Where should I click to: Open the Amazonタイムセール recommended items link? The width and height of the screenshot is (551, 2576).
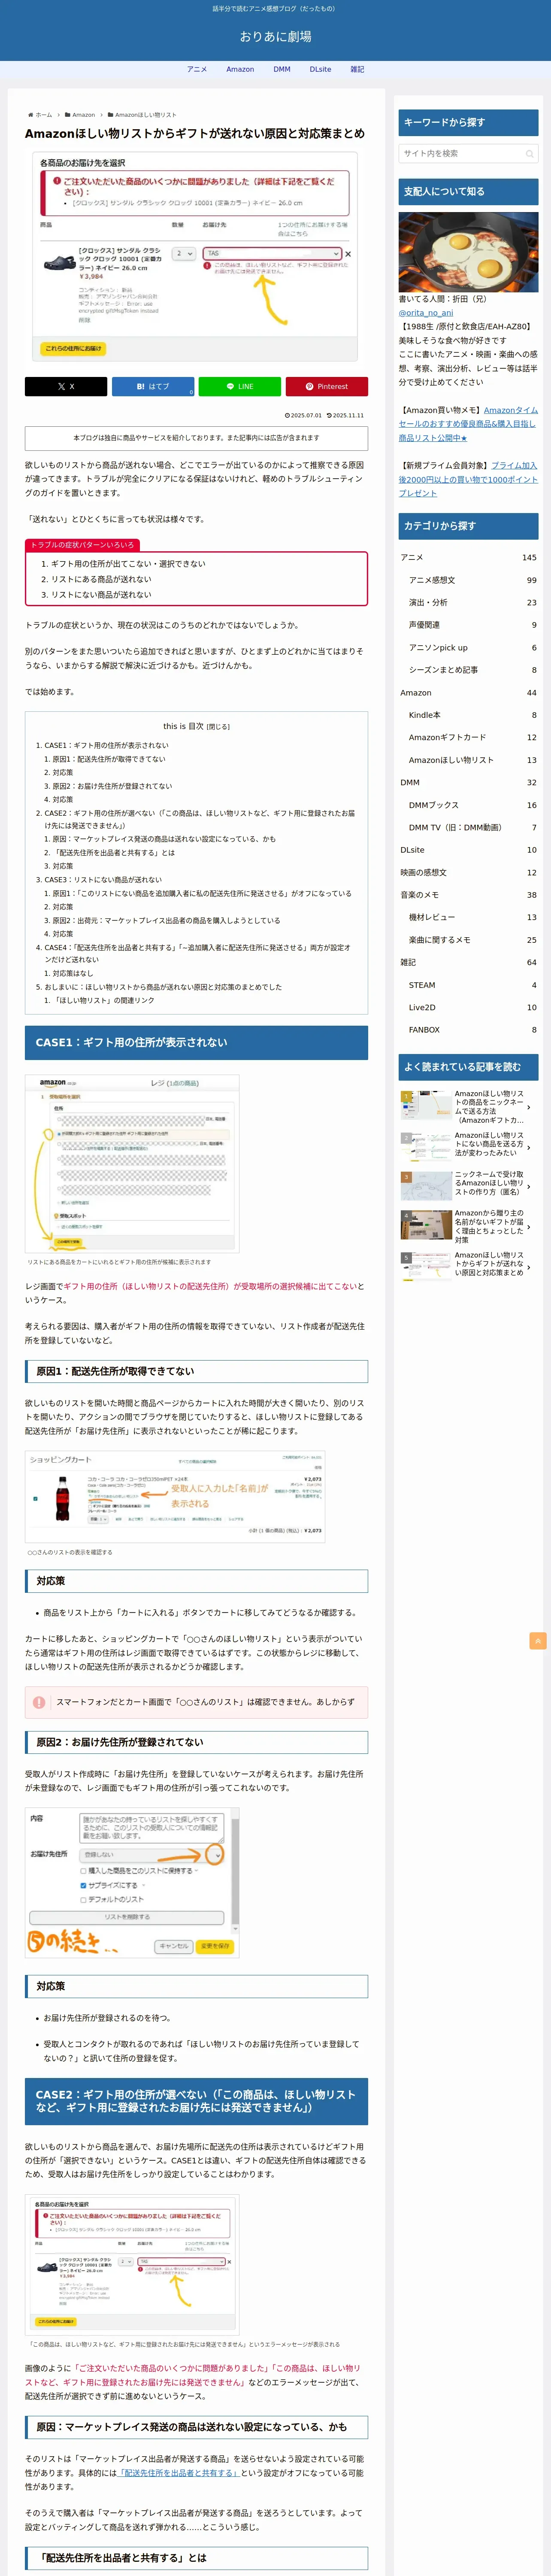click(468, 424)
